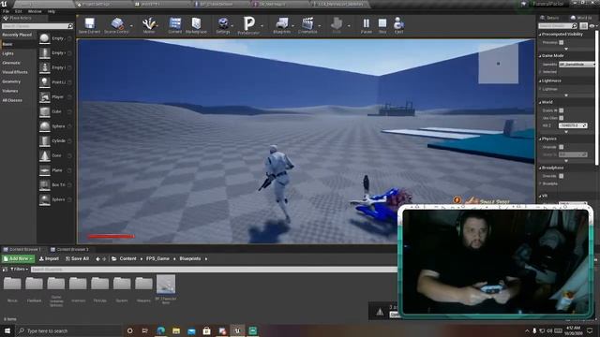Switch to Content Browser 1 tab
The width and height of the screenshot is (600, 337).
coord(22,250)
